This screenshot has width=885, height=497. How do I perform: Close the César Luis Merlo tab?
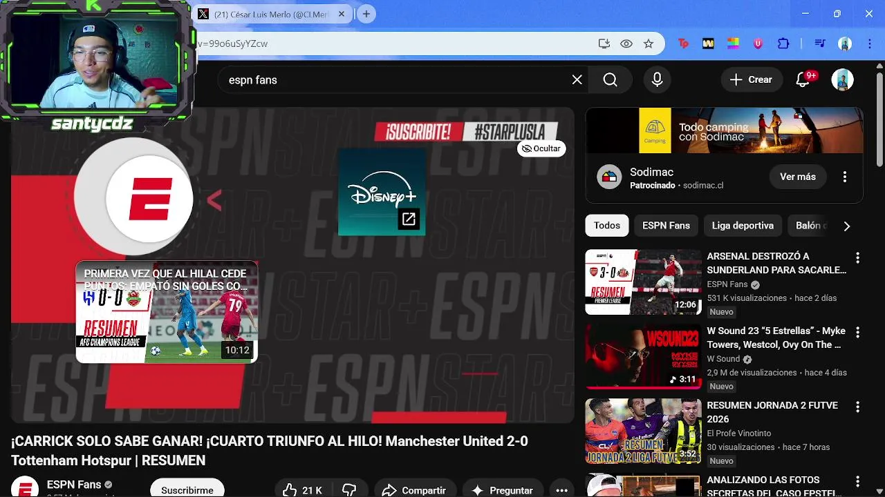[x=342, y=14]
